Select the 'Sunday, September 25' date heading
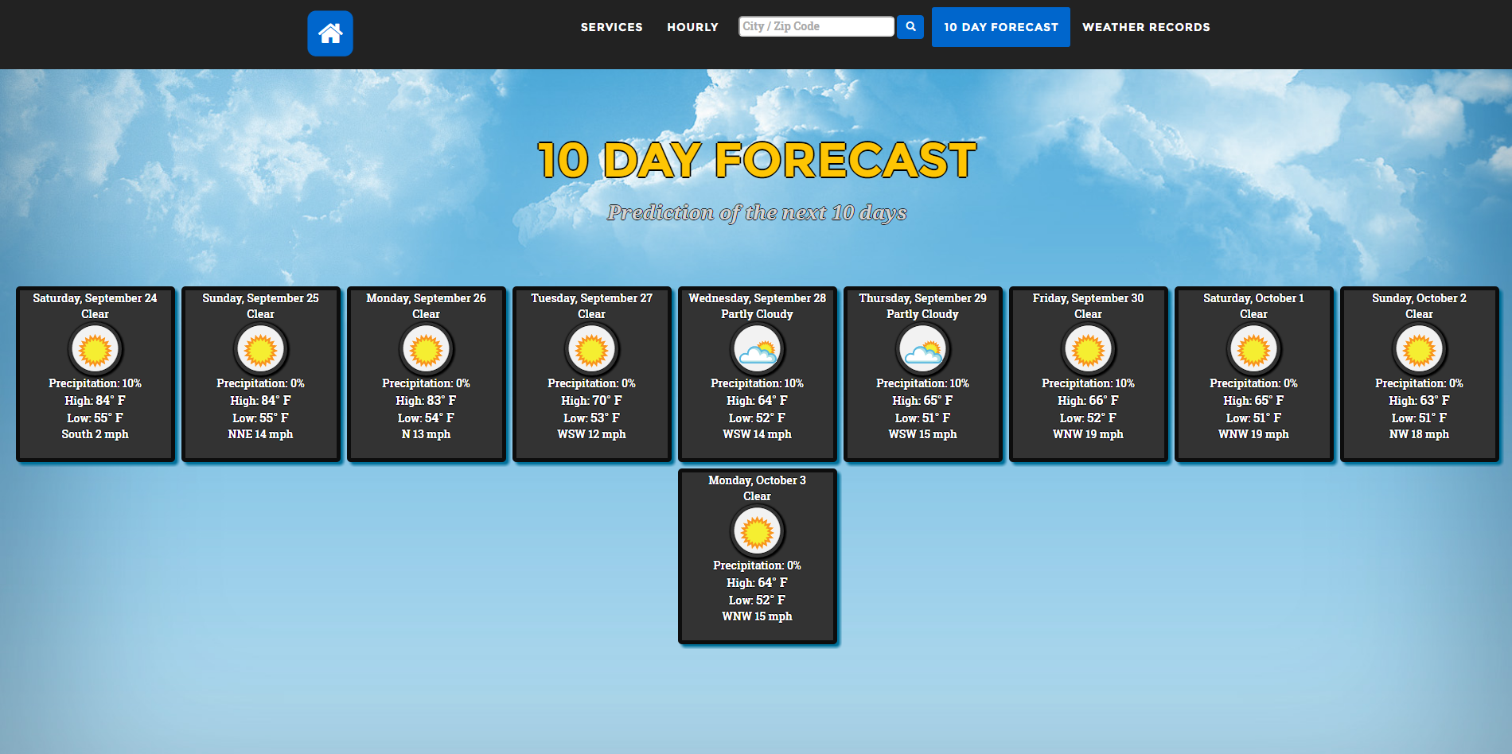This screenshot has width=1512, height=754. coord(260,298)
